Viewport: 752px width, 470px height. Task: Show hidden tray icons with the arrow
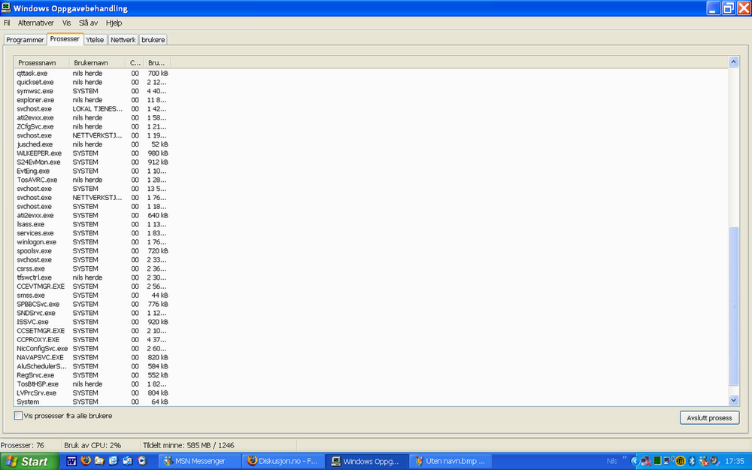(635, 462)
